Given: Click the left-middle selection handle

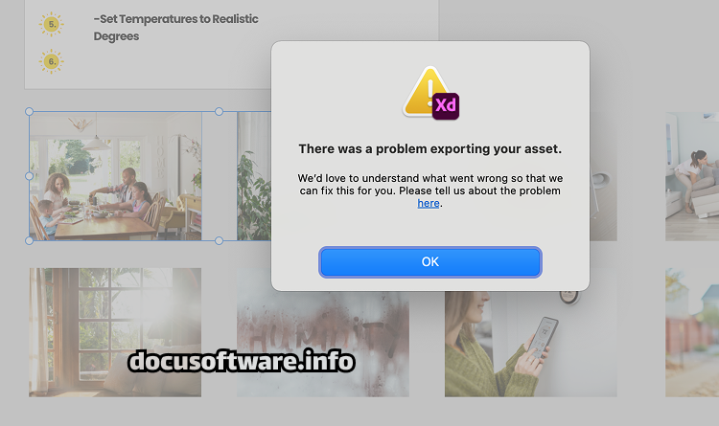Looking at the screenshot, I should [x=29, y=176].
